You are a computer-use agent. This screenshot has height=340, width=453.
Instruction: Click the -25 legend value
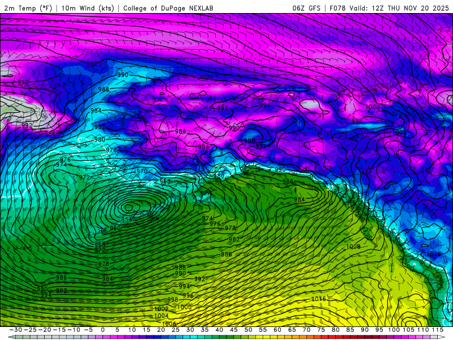coord(30,330)
